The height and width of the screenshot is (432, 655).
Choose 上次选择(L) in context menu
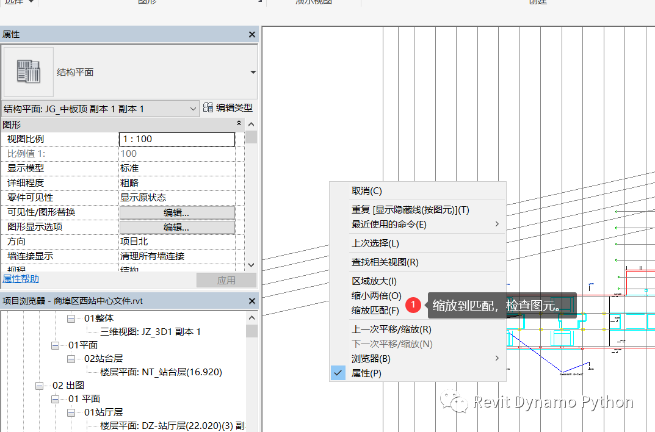click(418, 243)
